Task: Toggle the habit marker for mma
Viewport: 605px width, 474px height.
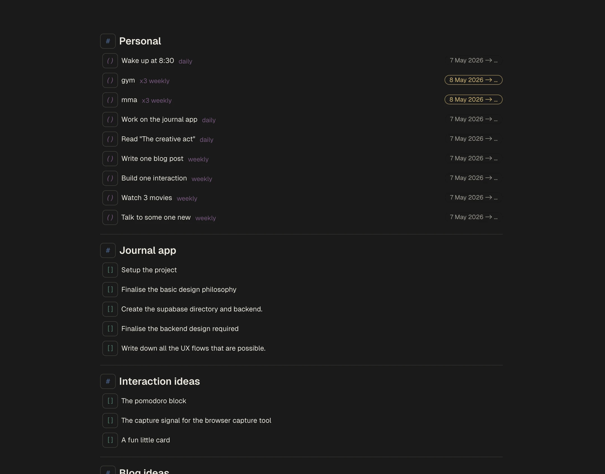Action: 110,100
